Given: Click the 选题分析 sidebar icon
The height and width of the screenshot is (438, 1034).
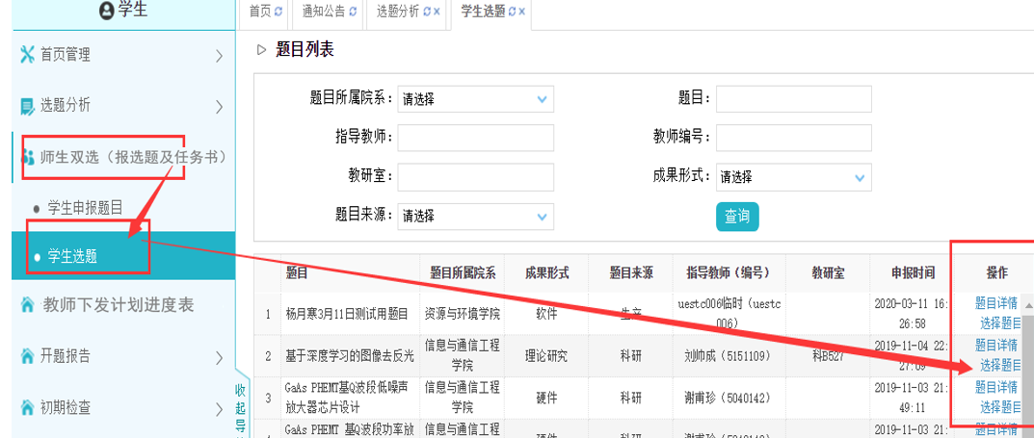Looking at the screenshot, I should point(27,106).
